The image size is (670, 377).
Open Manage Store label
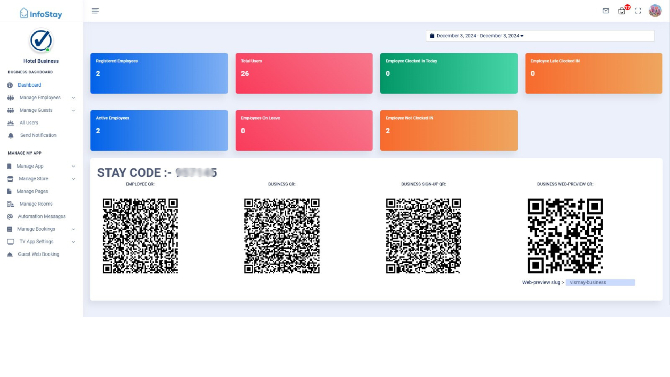tap(33, 179)
